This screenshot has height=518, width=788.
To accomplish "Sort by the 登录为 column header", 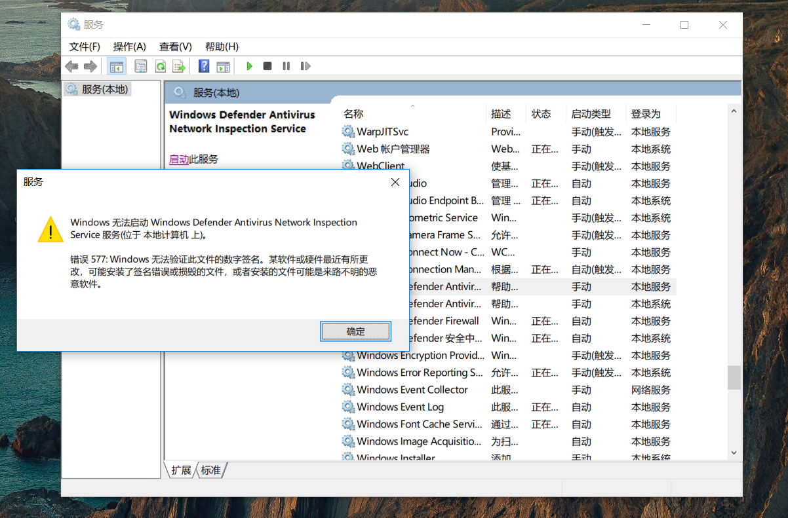I will 650,113.
